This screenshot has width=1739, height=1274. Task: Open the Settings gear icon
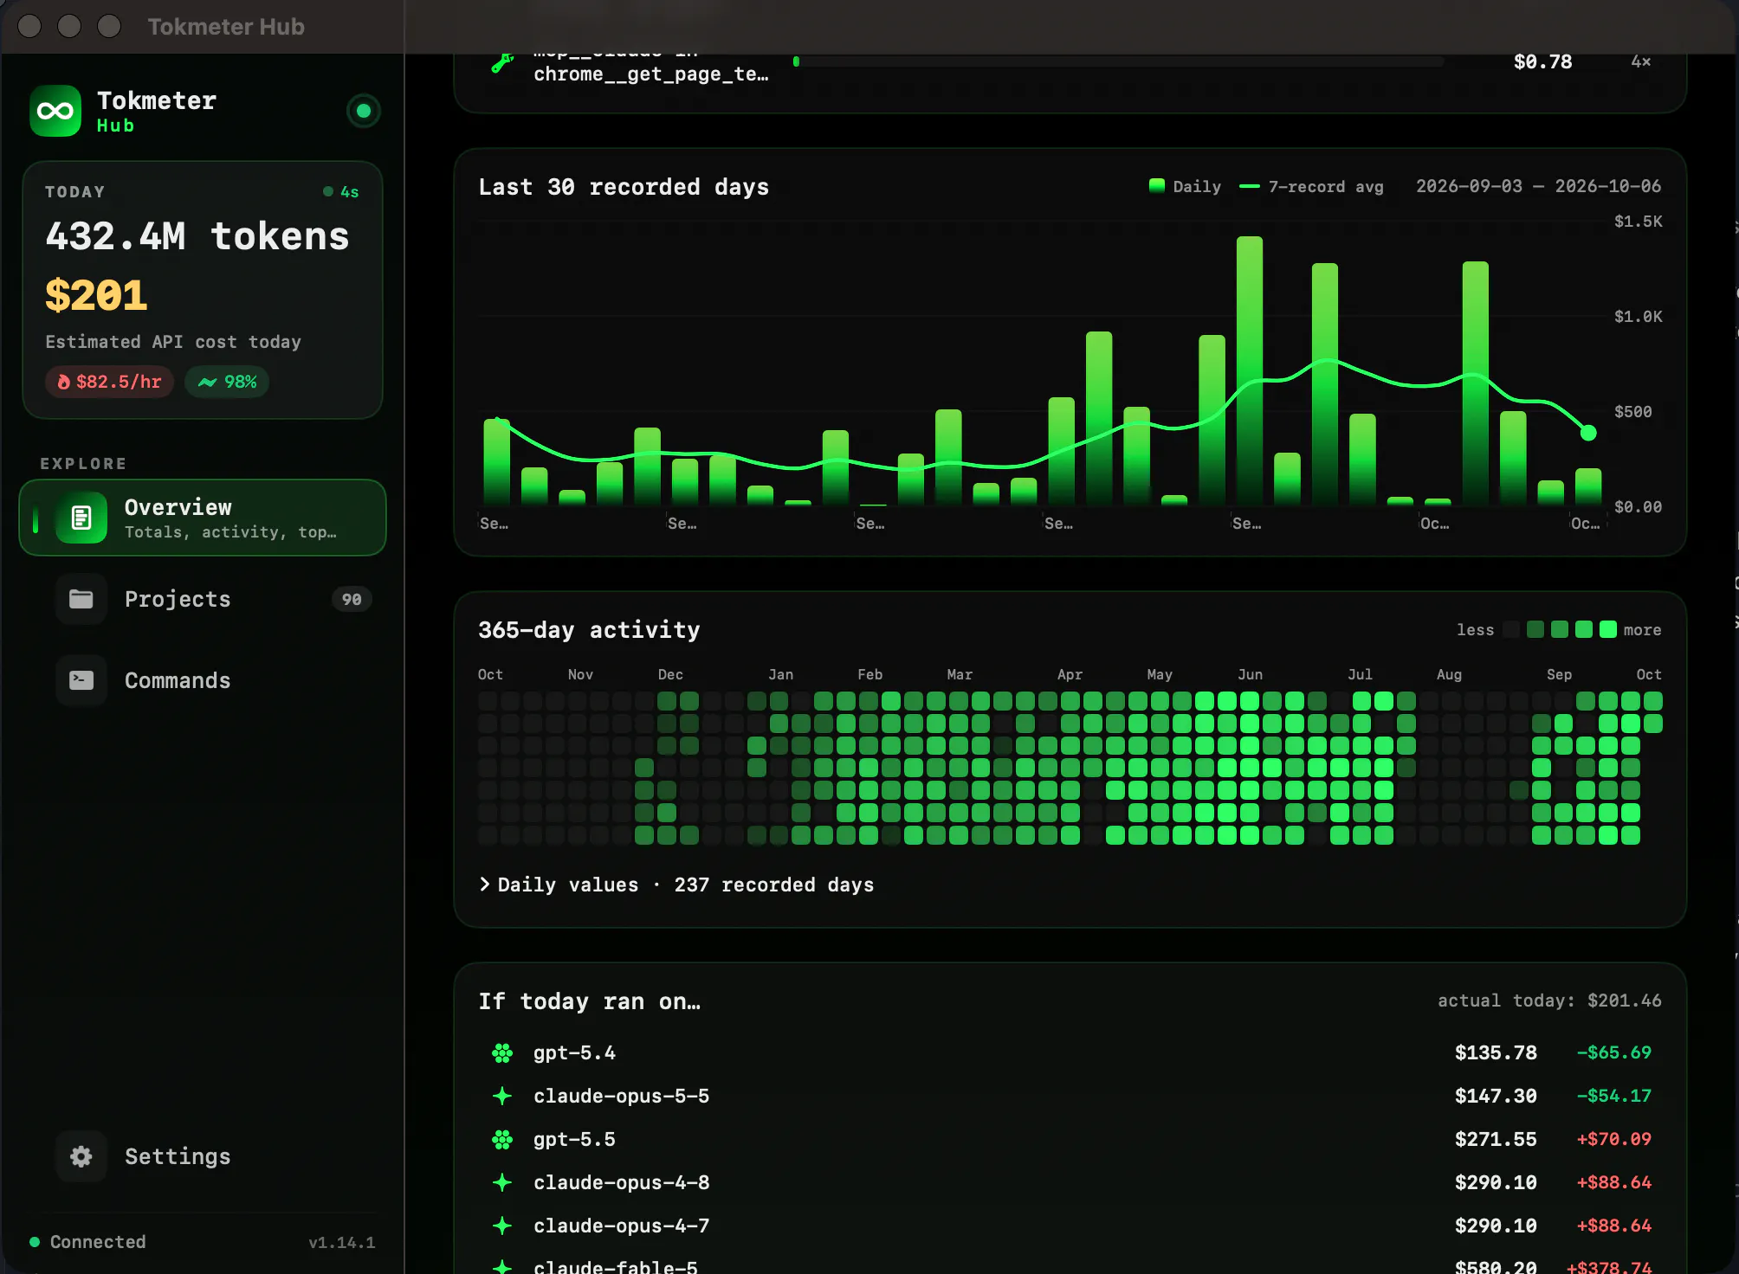[x=81, y=1156]
